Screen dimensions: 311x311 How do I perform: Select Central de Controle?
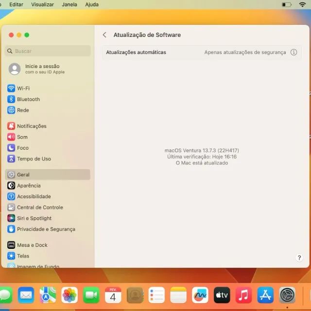point(48,207)
